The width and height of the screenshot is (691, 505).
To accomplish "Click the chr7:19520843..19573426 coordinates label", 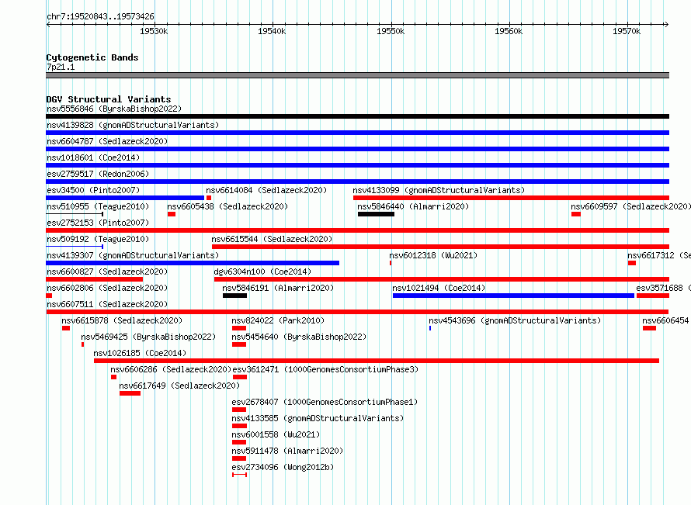I will click(x=100, y=16).
